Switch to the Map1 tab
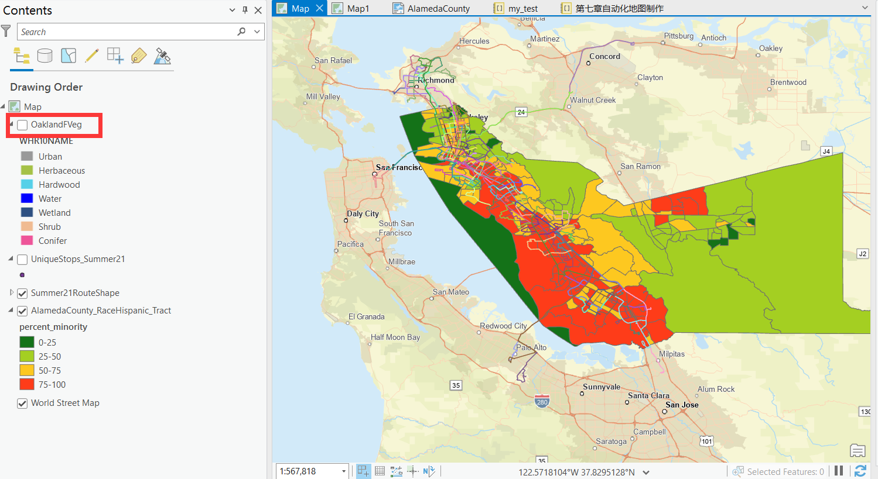The image size is (878, 479). (x=358, y=8)
